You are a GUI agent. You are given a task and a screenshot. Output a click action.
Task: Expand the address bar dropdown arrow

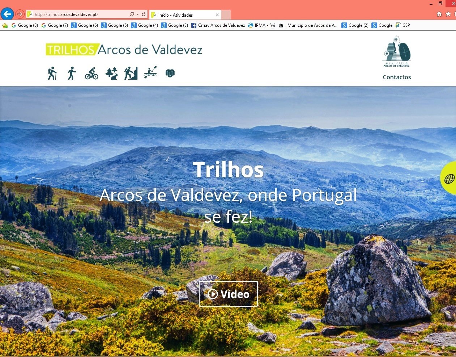[138, 14]
